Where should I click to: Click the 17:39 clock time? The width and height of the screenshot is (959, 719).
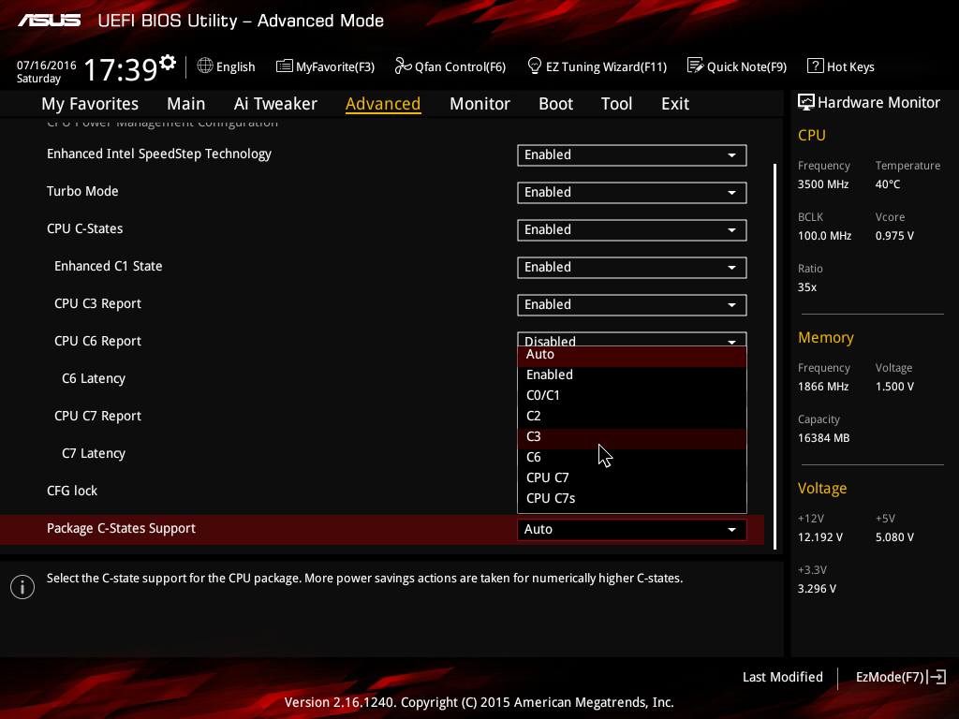(121, 69)
